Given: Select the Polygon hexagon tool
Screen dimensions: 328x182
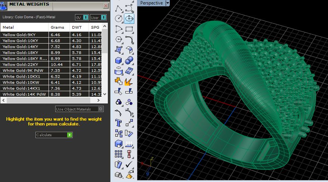Looking at the screenshot, I should pyautogui.click(x=119, y=39).
